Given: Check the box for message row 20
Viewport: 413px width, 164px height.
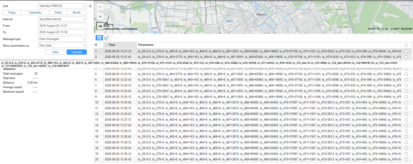Looking at the screenshot, I should 406,160.
